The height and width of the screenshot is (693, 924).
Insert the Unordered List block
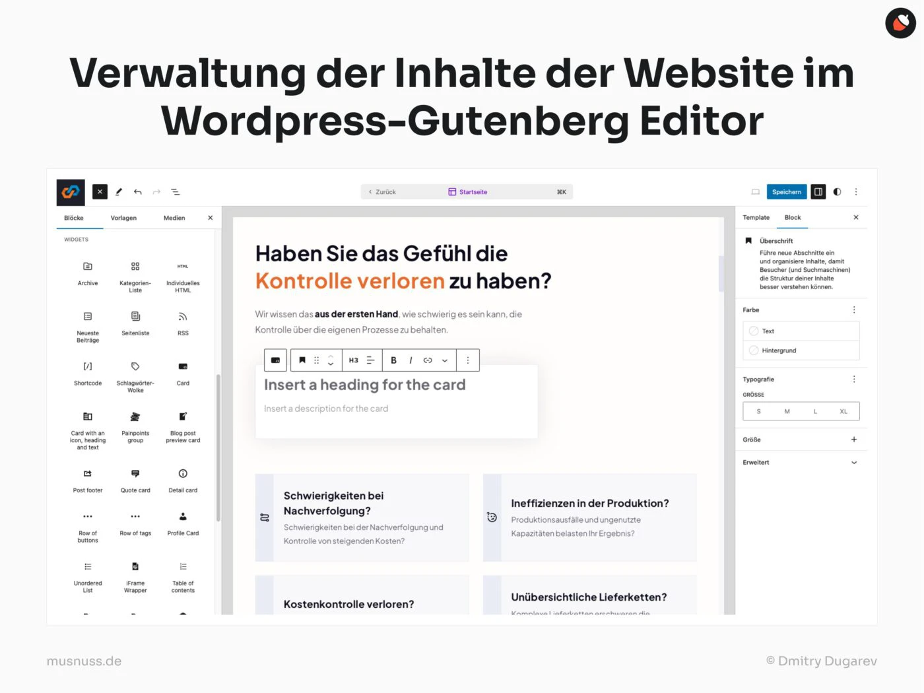point(88,577)
